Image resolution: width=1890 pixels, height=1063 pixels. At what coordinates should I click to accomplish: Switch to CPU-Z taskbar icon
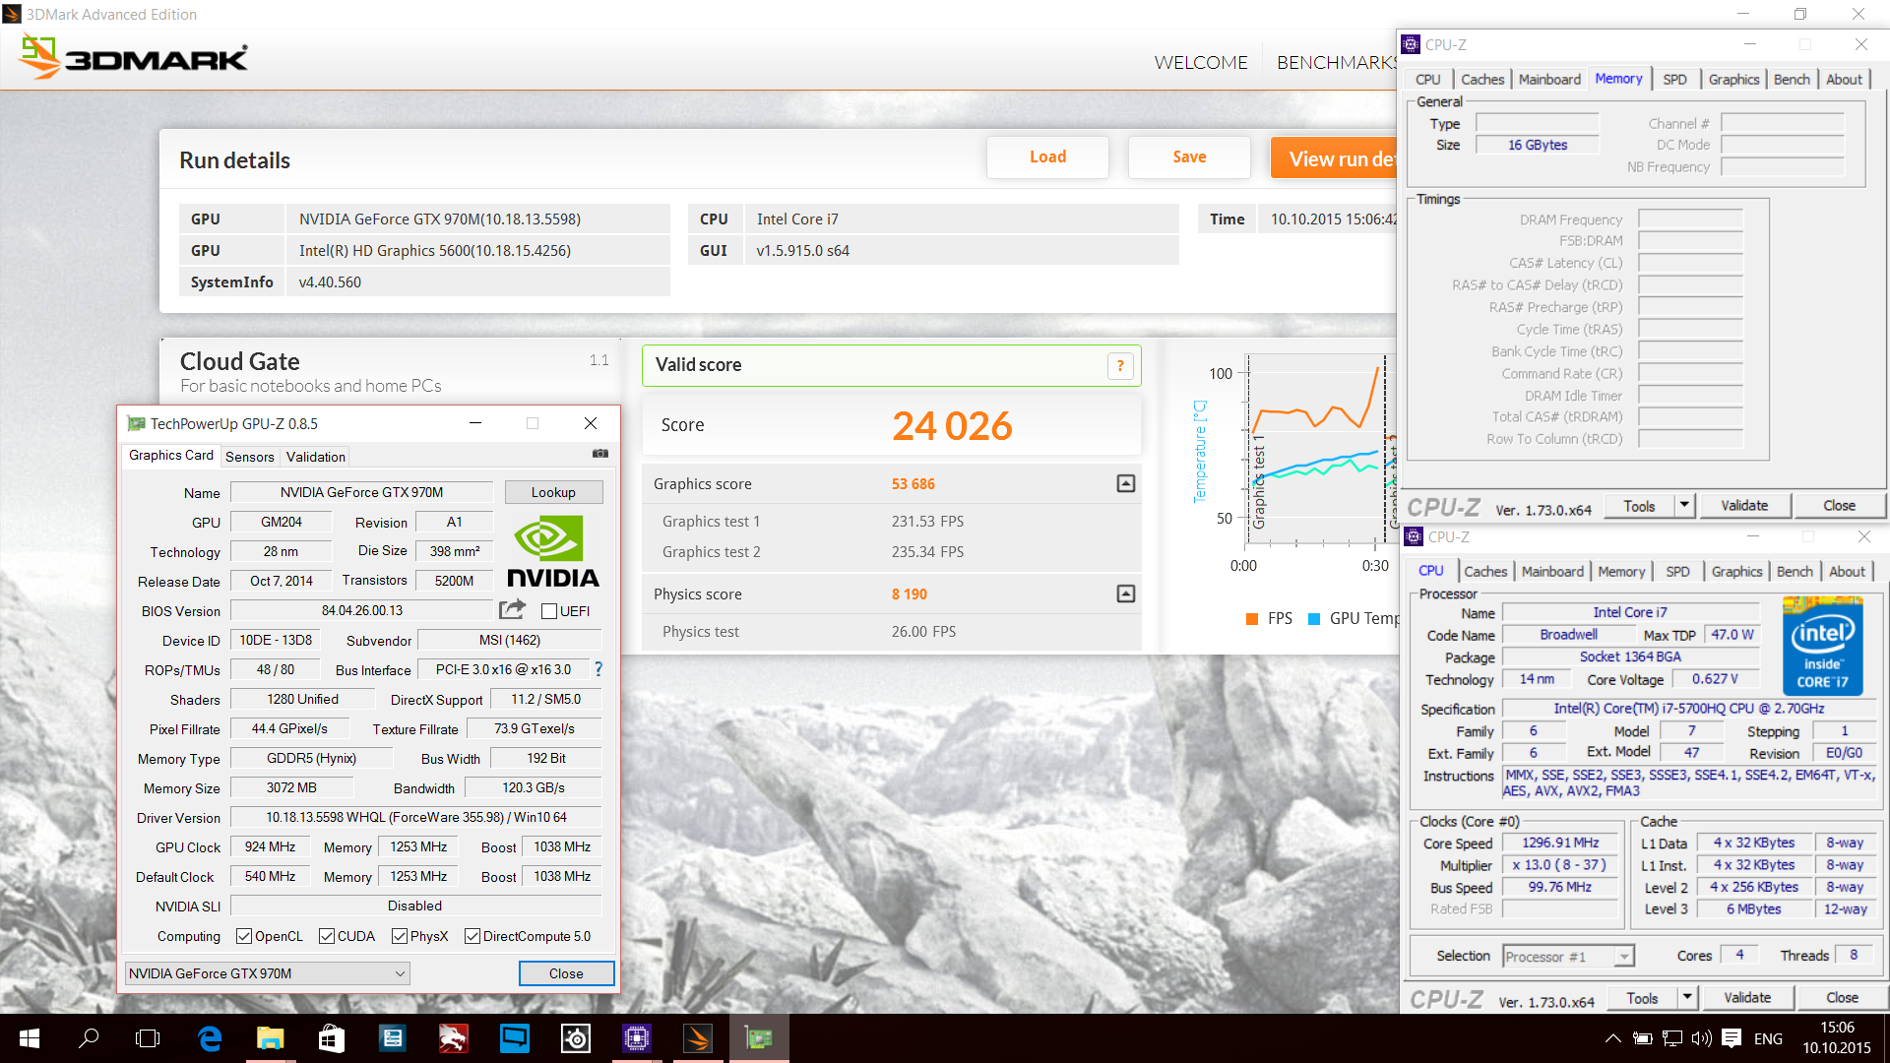click(x=637, y=1038)
